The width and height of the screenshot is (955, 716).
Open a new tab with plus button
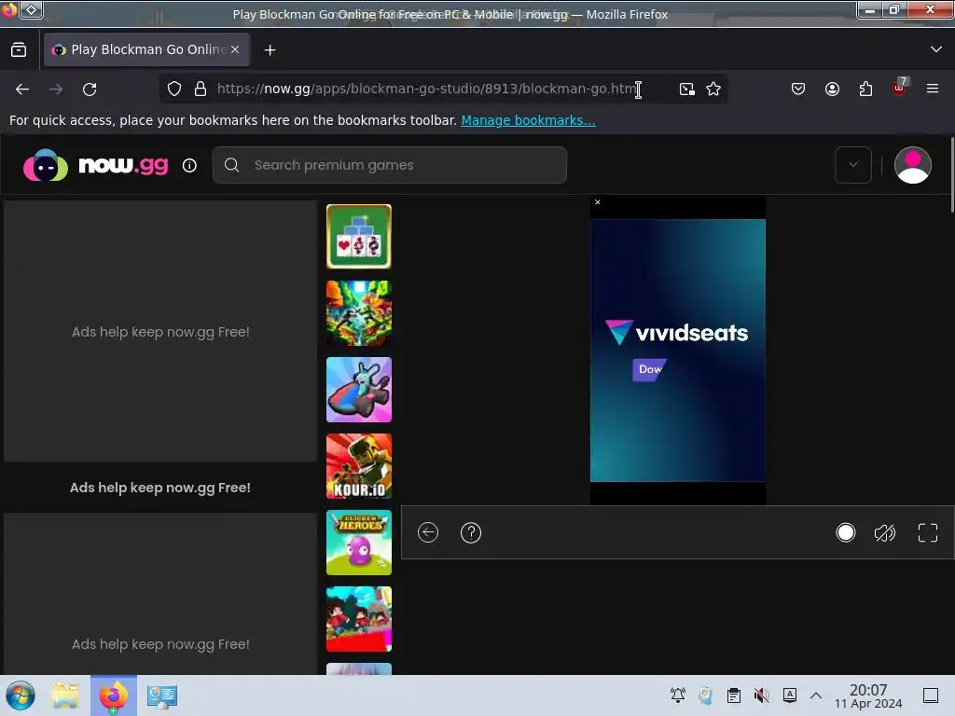coord(270,50)
